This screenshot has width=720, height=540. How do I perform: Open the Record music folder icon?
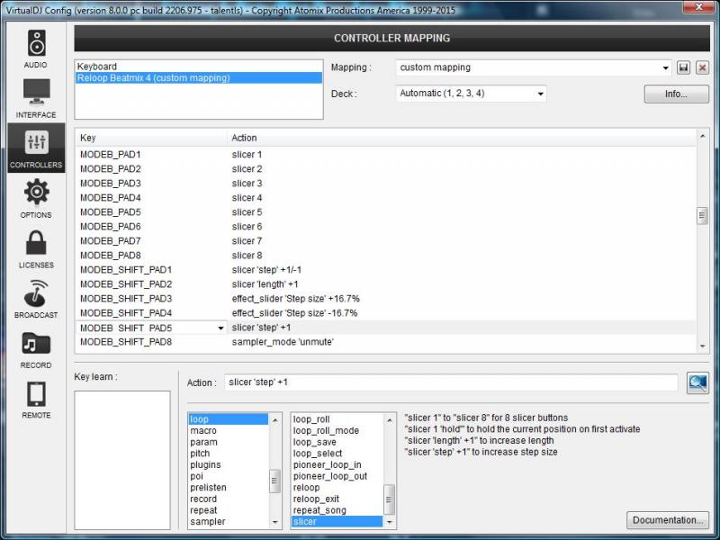pyautogui.click(x=36, y=343)
